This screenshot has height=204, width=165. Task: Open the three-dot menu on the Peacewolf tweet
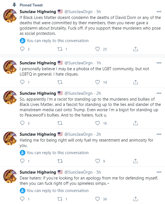159,93
